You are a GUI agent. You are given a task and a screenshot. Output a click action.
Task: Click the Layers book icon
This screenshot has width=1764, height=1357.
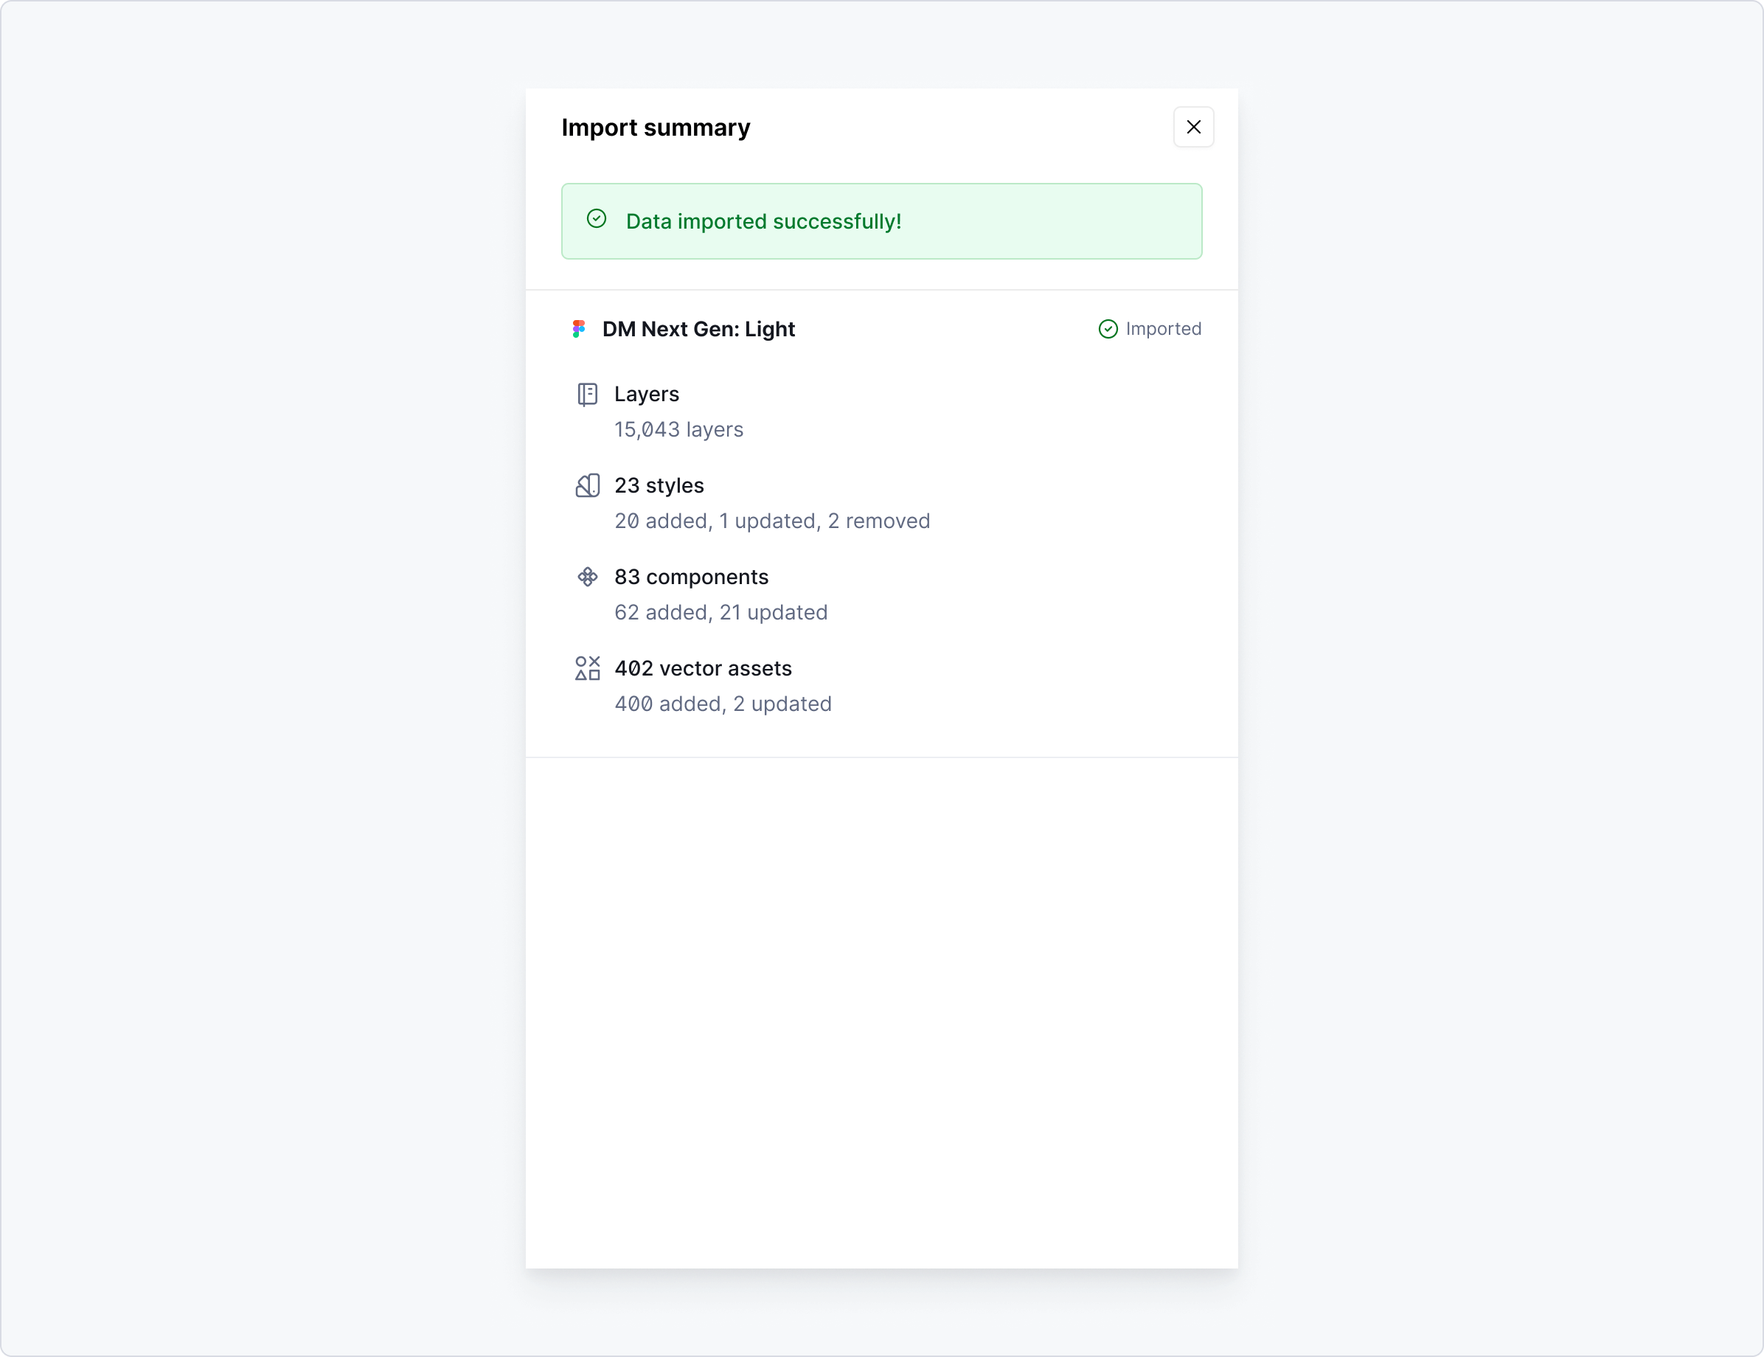pos(587,394)
